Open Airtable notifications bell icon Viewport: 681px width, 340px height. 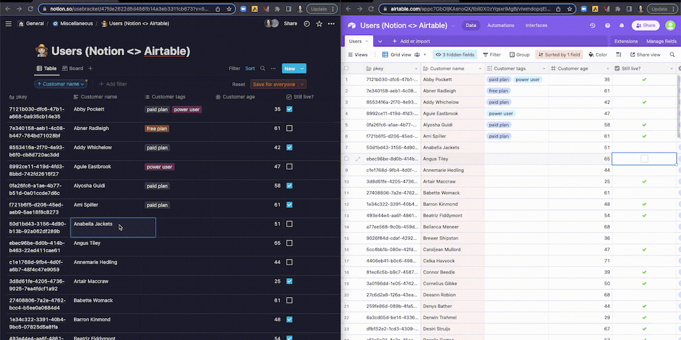[622, 25]
